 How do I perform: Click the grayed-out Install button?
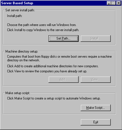[x=96, y=38]
